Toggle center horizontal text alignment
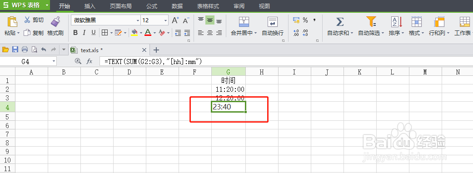The image size is (473, 173). (209, 33)
